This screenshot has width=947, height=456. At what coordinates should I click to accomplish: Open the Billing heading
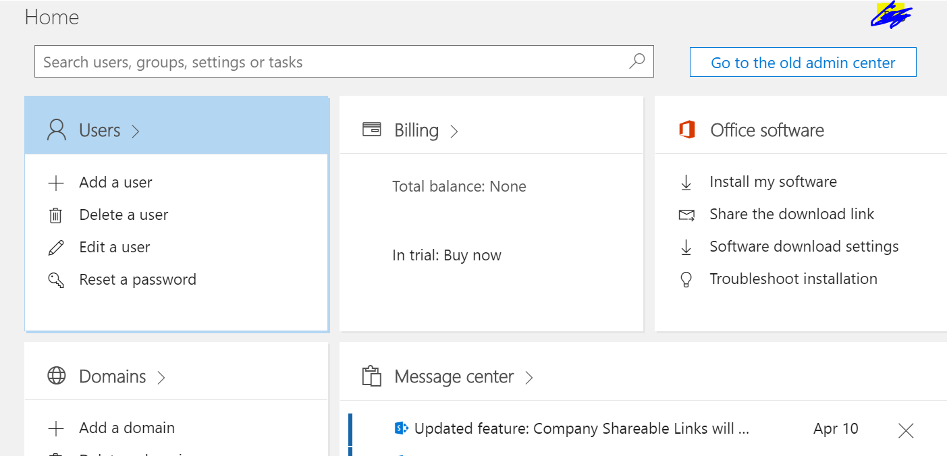(x=416, y=130)
